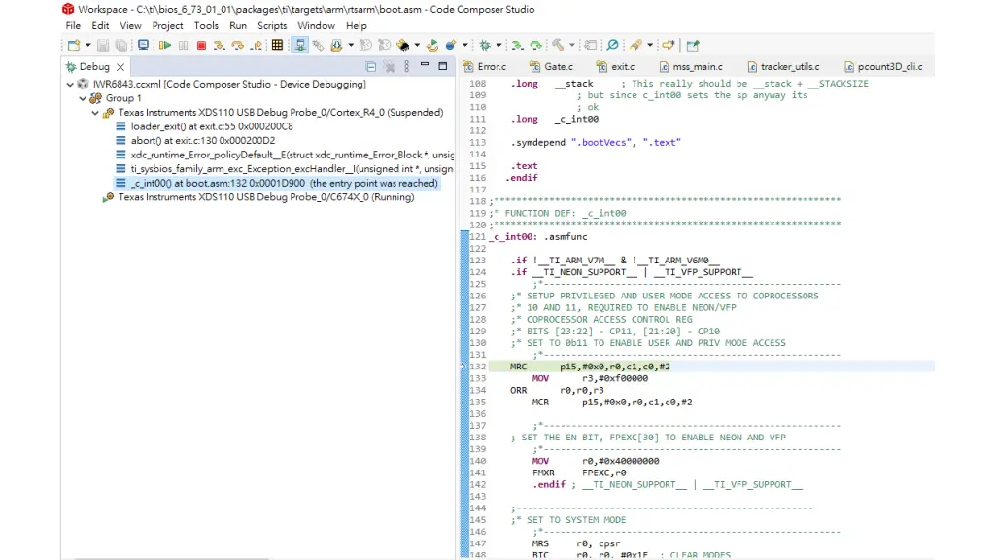Click the yellow arrow navigation icon
This screenshot has width=995, height=560.
(669, 45)
